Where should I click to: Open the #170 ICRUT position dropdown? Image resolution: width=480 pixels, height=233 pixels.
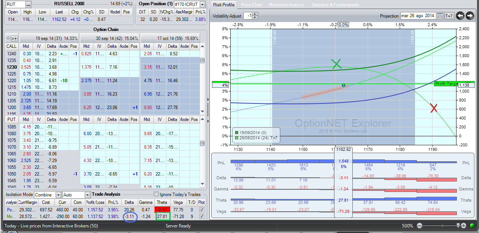[202, 4]
